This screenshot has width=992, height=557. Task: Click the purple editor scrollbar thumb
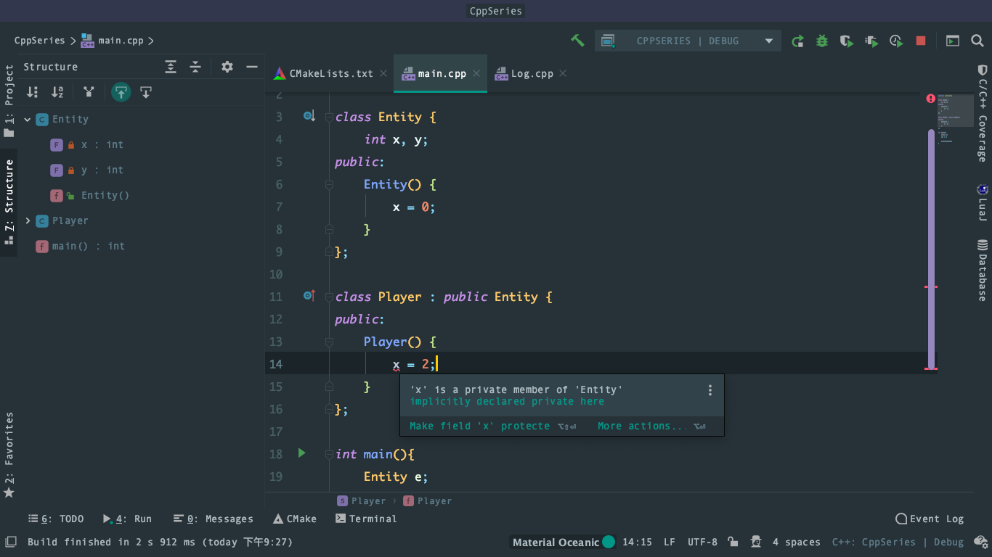click(931, 249)
